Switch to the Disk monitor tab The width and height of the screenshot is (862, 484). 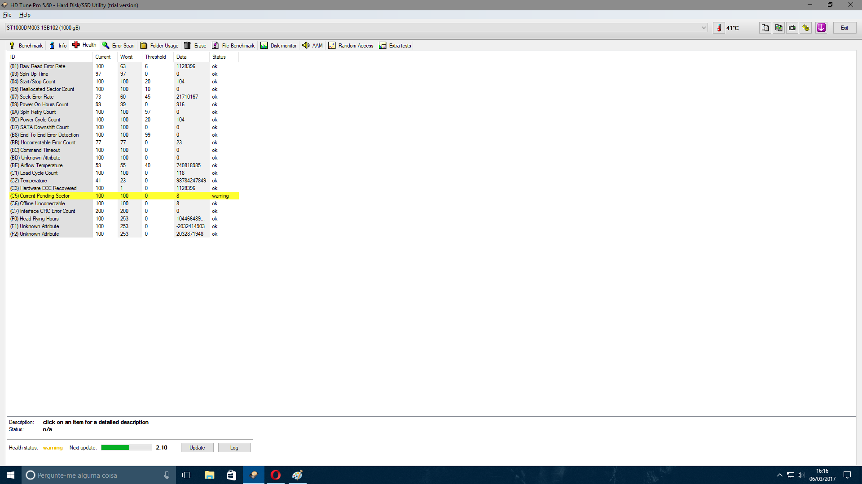click(x=279, y=45)
